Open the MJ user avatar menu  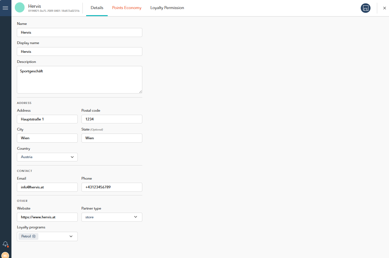pos(5,255)
